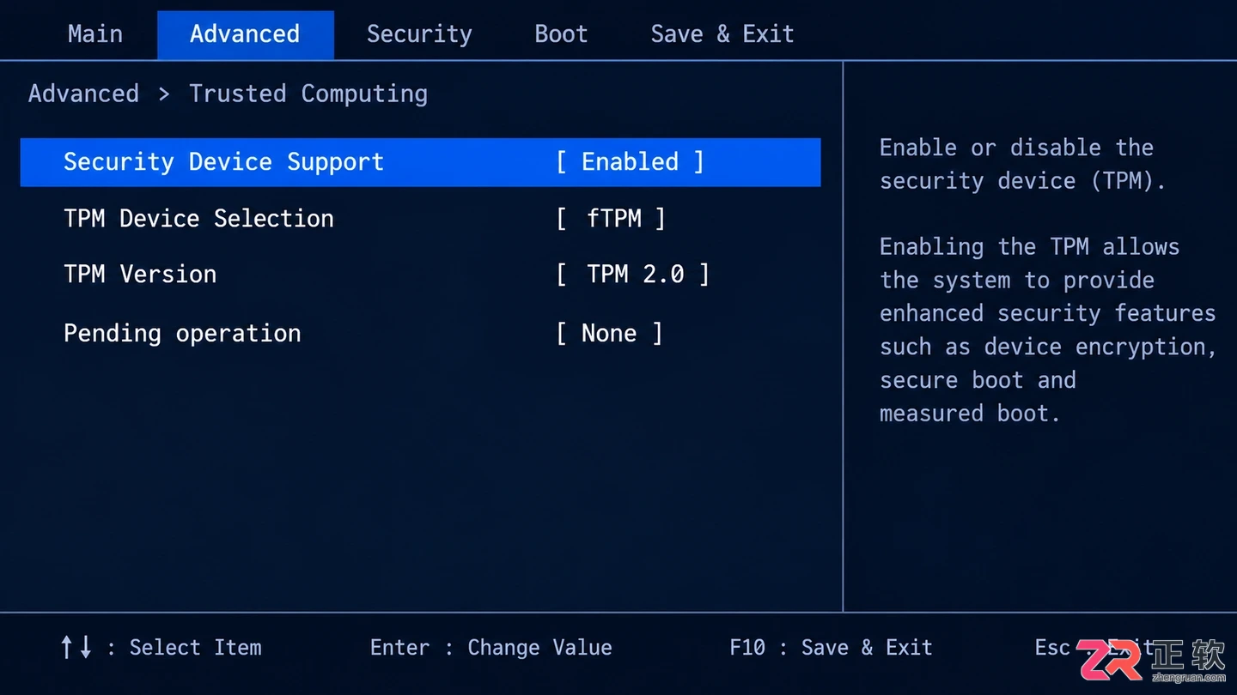
Task: Open the Pending operation None dropdown
Action: click(609, 334)
